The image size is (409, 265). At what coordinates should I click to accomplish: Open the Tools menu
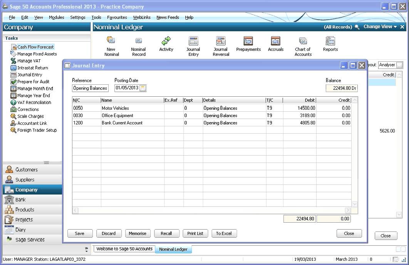pyautogui.click(x=96, y=17)
